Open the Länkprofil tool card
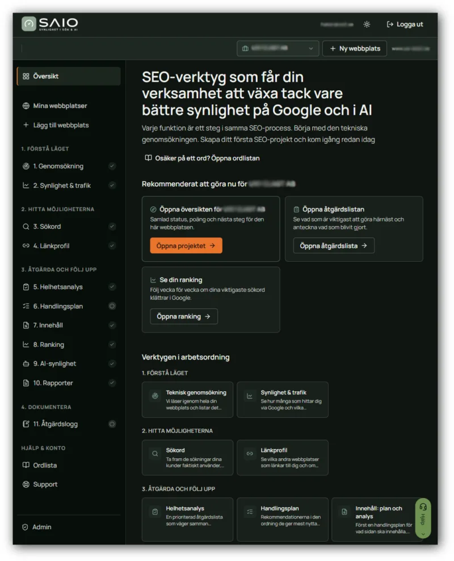454x561 pixels. 283,458
